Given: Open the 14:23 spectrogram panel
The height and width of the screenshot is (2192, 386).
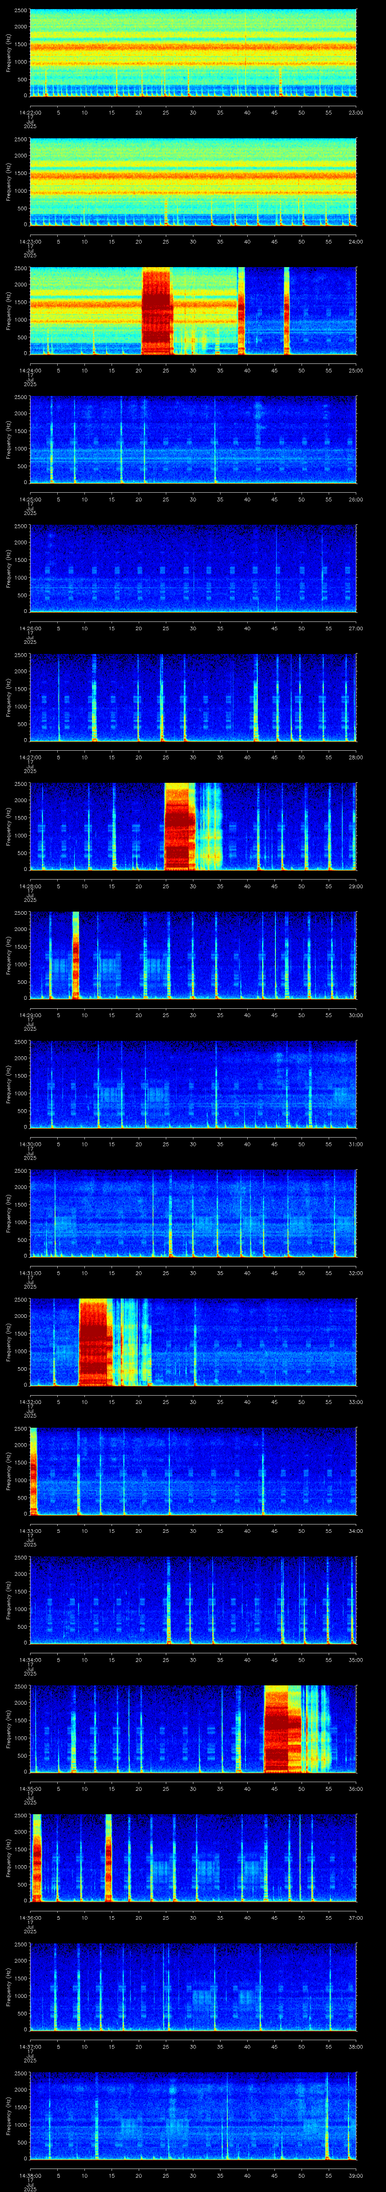Looking at the screenshot, I should [x=193, y=181].
